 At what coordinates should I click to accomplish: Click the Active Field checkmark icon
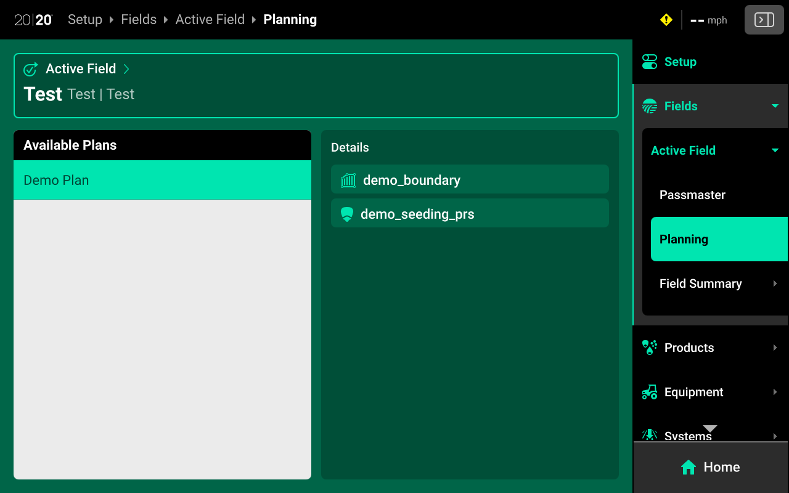(x=30, y=69)
